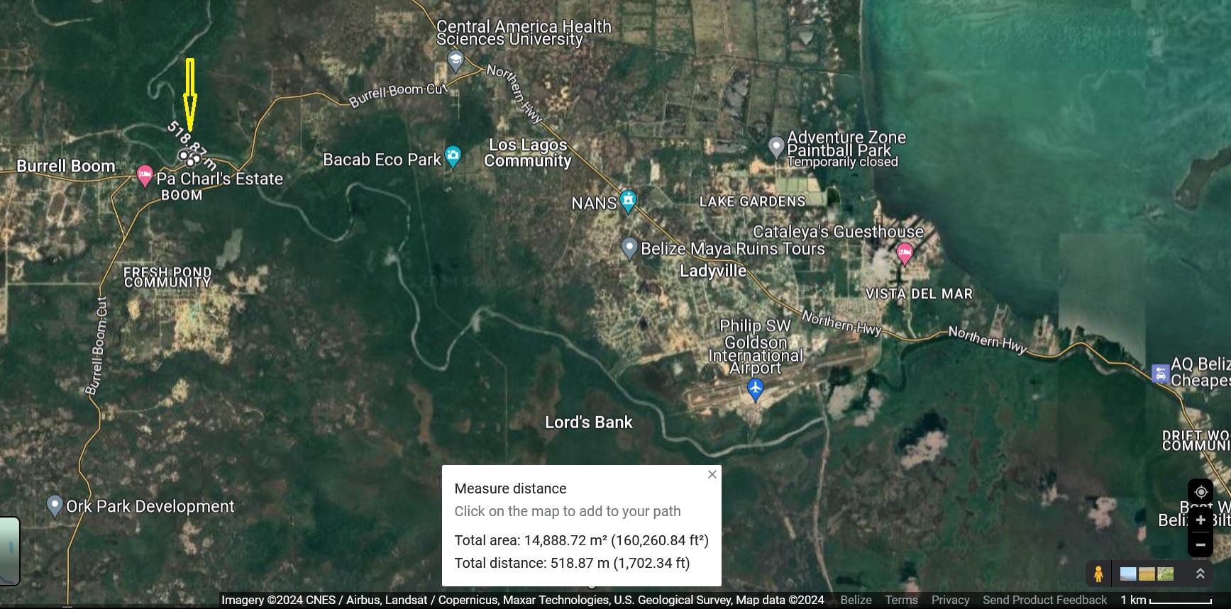
Task: Select Central America Health Sciences University marker
Action: coord(456,61)
